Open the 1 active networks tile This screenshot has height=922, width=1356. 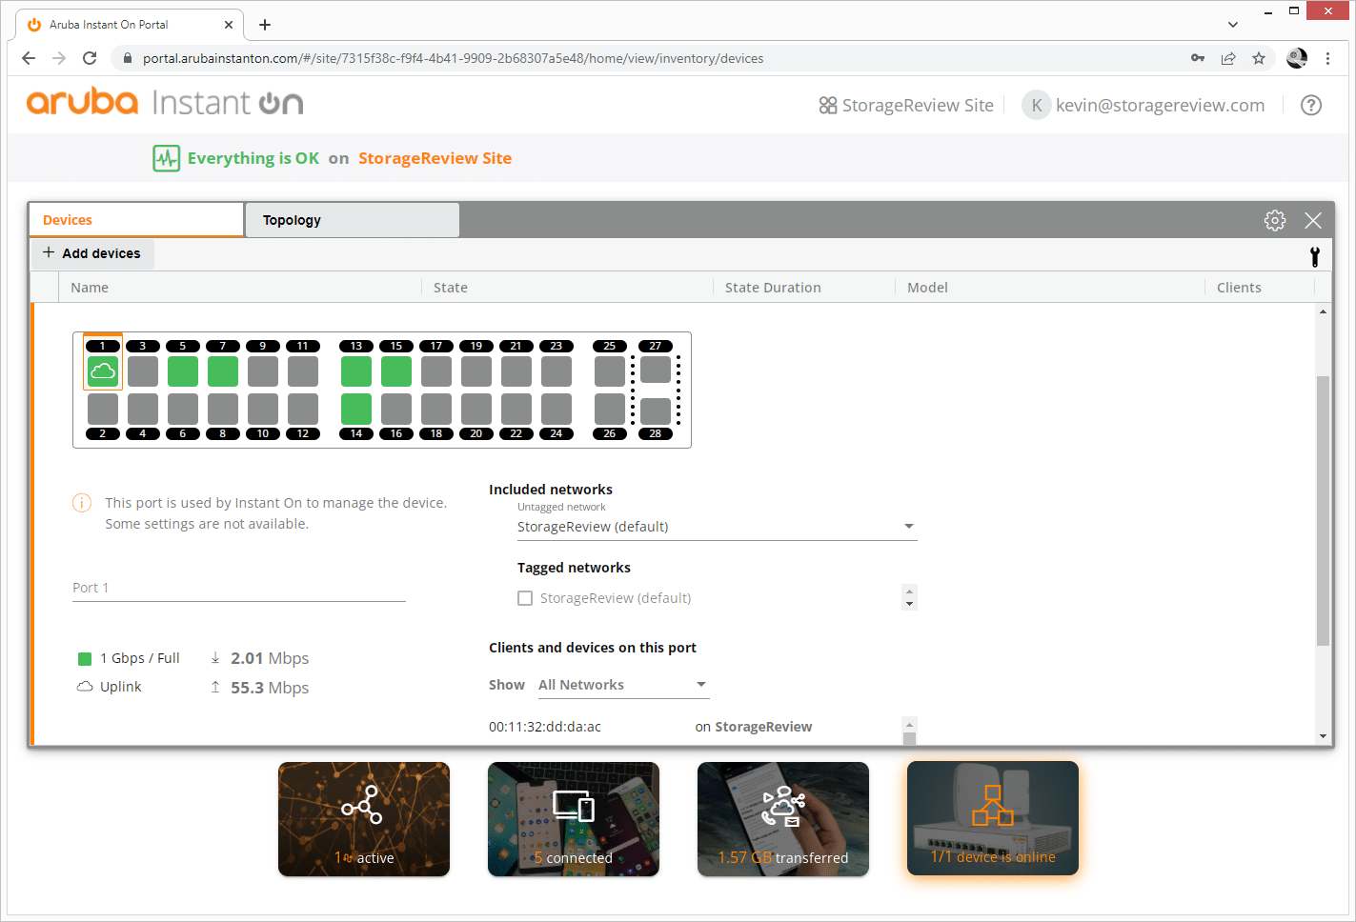tap(364, 819)
